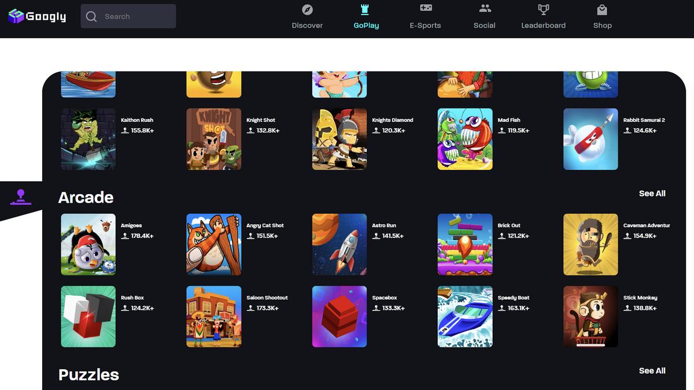Open the Rabbit Samurai 2 thumbnail
694x390 pixels.
coord(590,139)
